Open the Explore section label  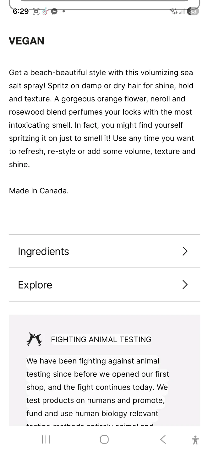coord(35,285)
